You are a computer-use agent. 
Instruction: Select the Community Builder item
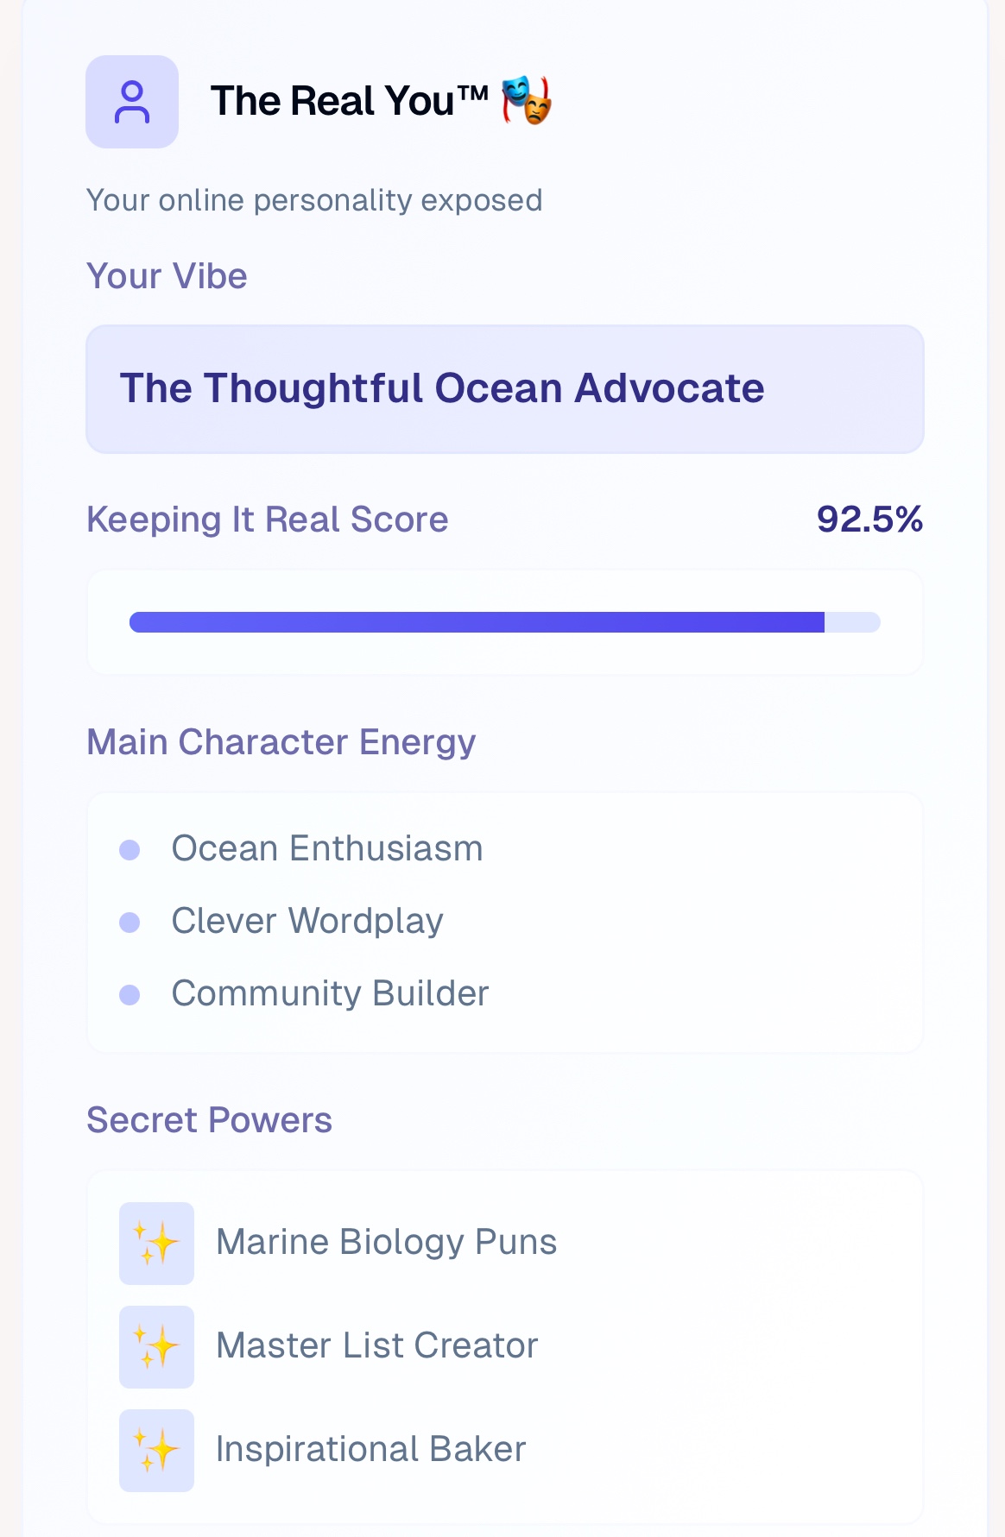(330, 993)
